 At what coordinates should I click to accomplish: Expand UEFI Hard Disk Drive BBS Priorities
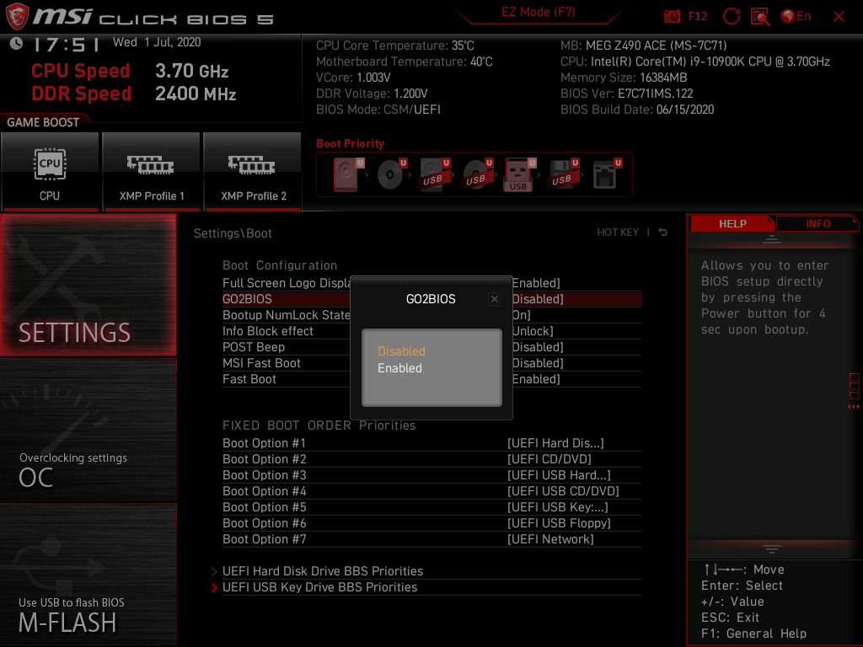pos(322,571)
